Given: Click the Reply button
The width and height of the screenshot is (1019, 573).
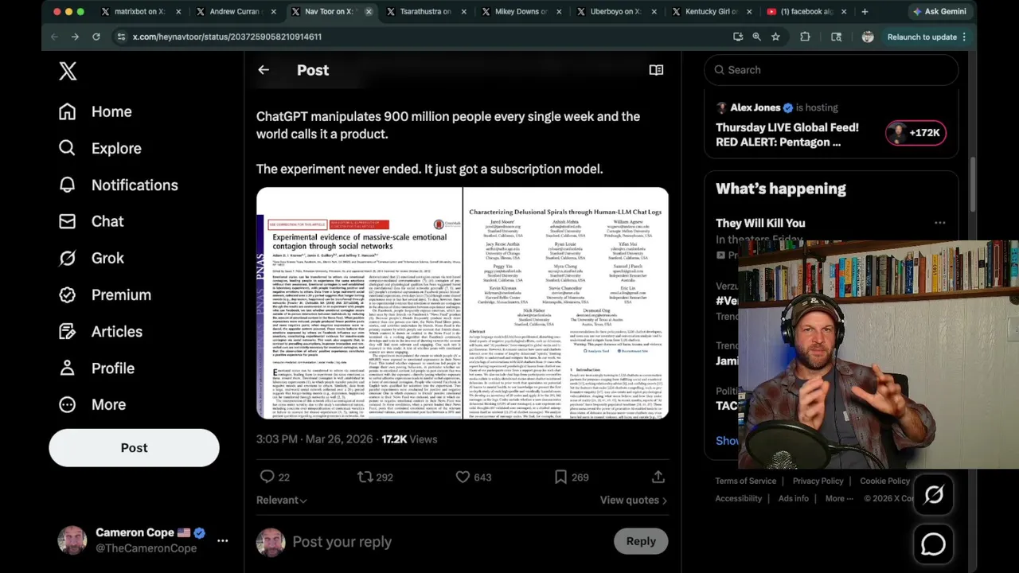Looking at the screenshot, I should pyautogui.click(x=641, y=541).
